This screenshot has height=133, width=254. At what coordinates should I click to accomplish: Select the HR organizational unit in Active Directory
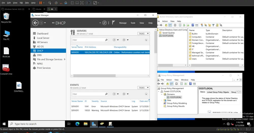pos(193,46)
